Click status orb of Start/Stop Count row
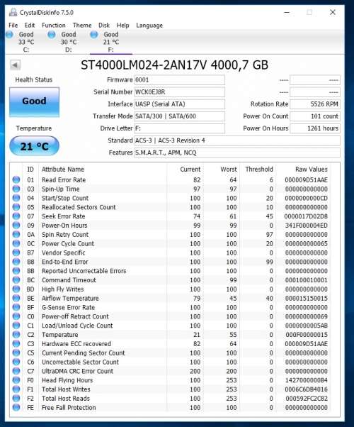This screenshot has height=427, width=354. pyautogui.click(x=16, y=198)
